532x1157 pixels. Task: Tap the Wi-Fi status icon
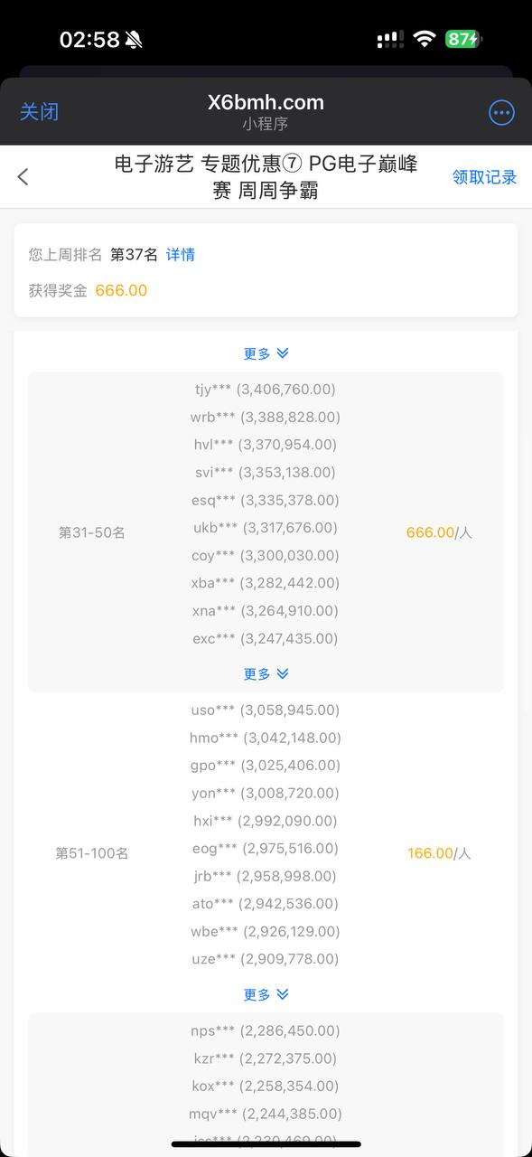(424, 39)
